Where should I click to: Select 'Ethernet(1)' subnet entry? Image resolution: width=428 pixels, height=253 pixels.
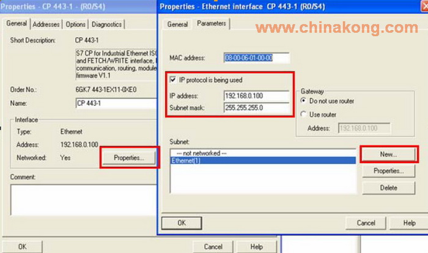[263, 161]
